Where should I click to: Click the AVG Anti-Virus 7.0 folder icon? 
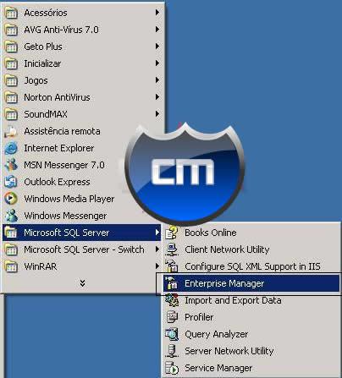[11, 30]
